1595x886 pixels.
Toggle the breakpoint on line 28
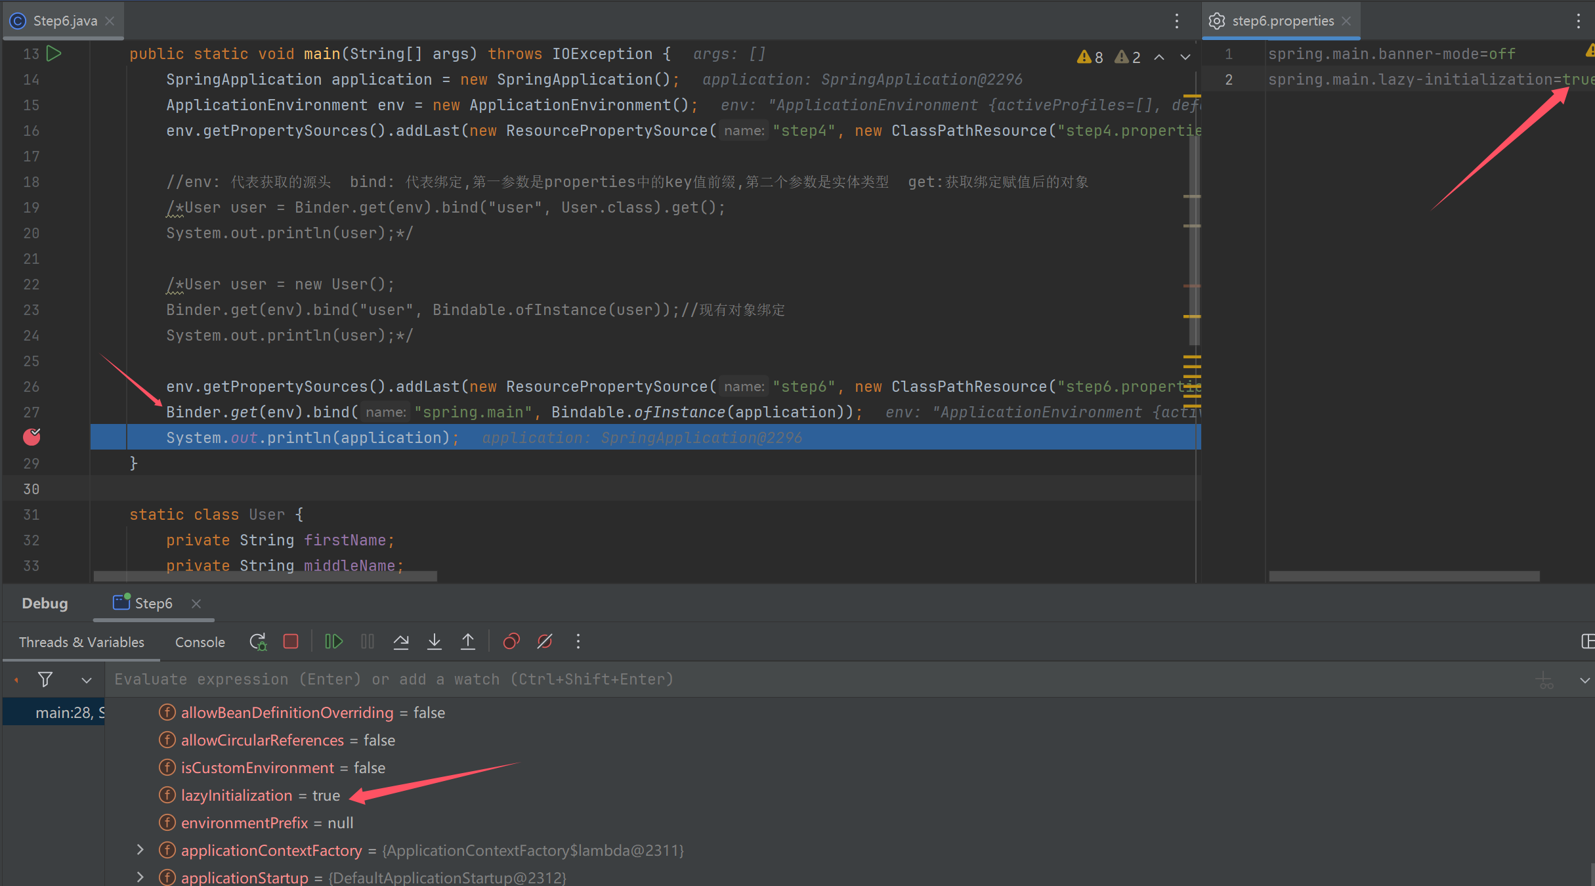(32, 437)
